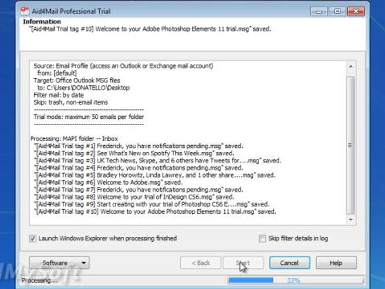This screenshot has height=289, width=385.
Task: Select the Trial tag #3 UK Tech News entry
Action: click(157, 161)
